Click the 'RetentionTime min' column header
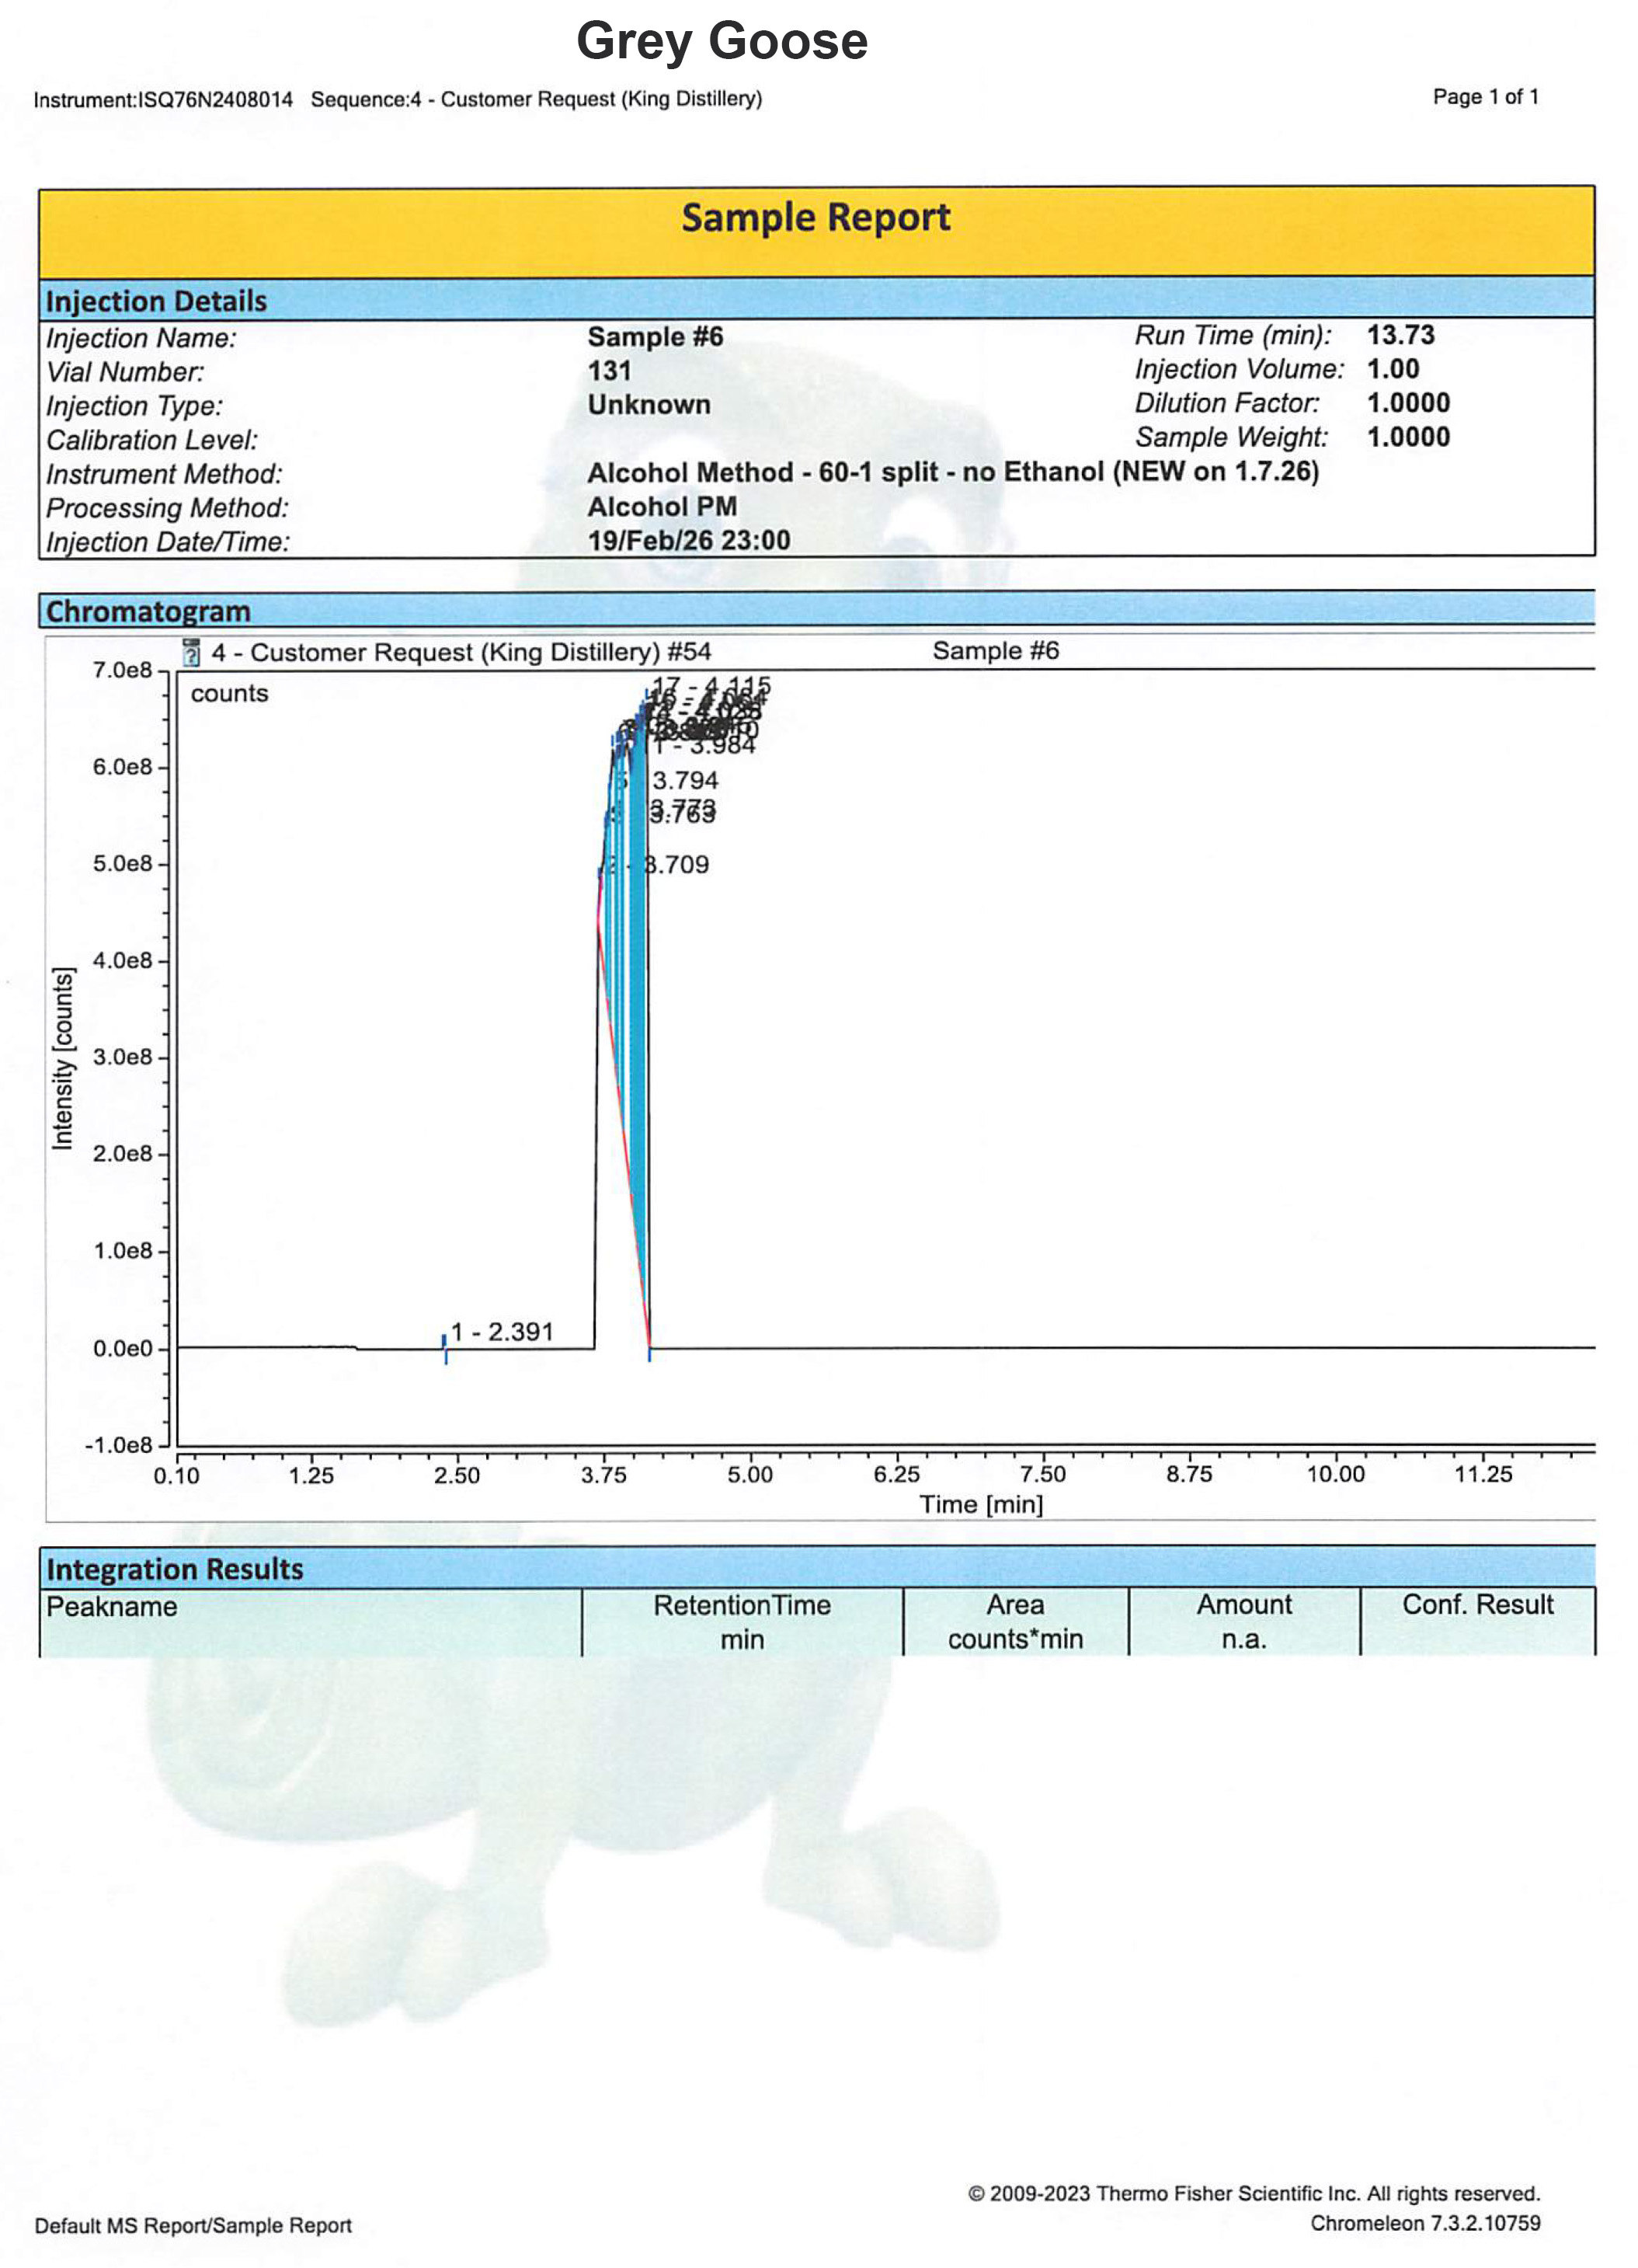 [x=742, y=1622]
